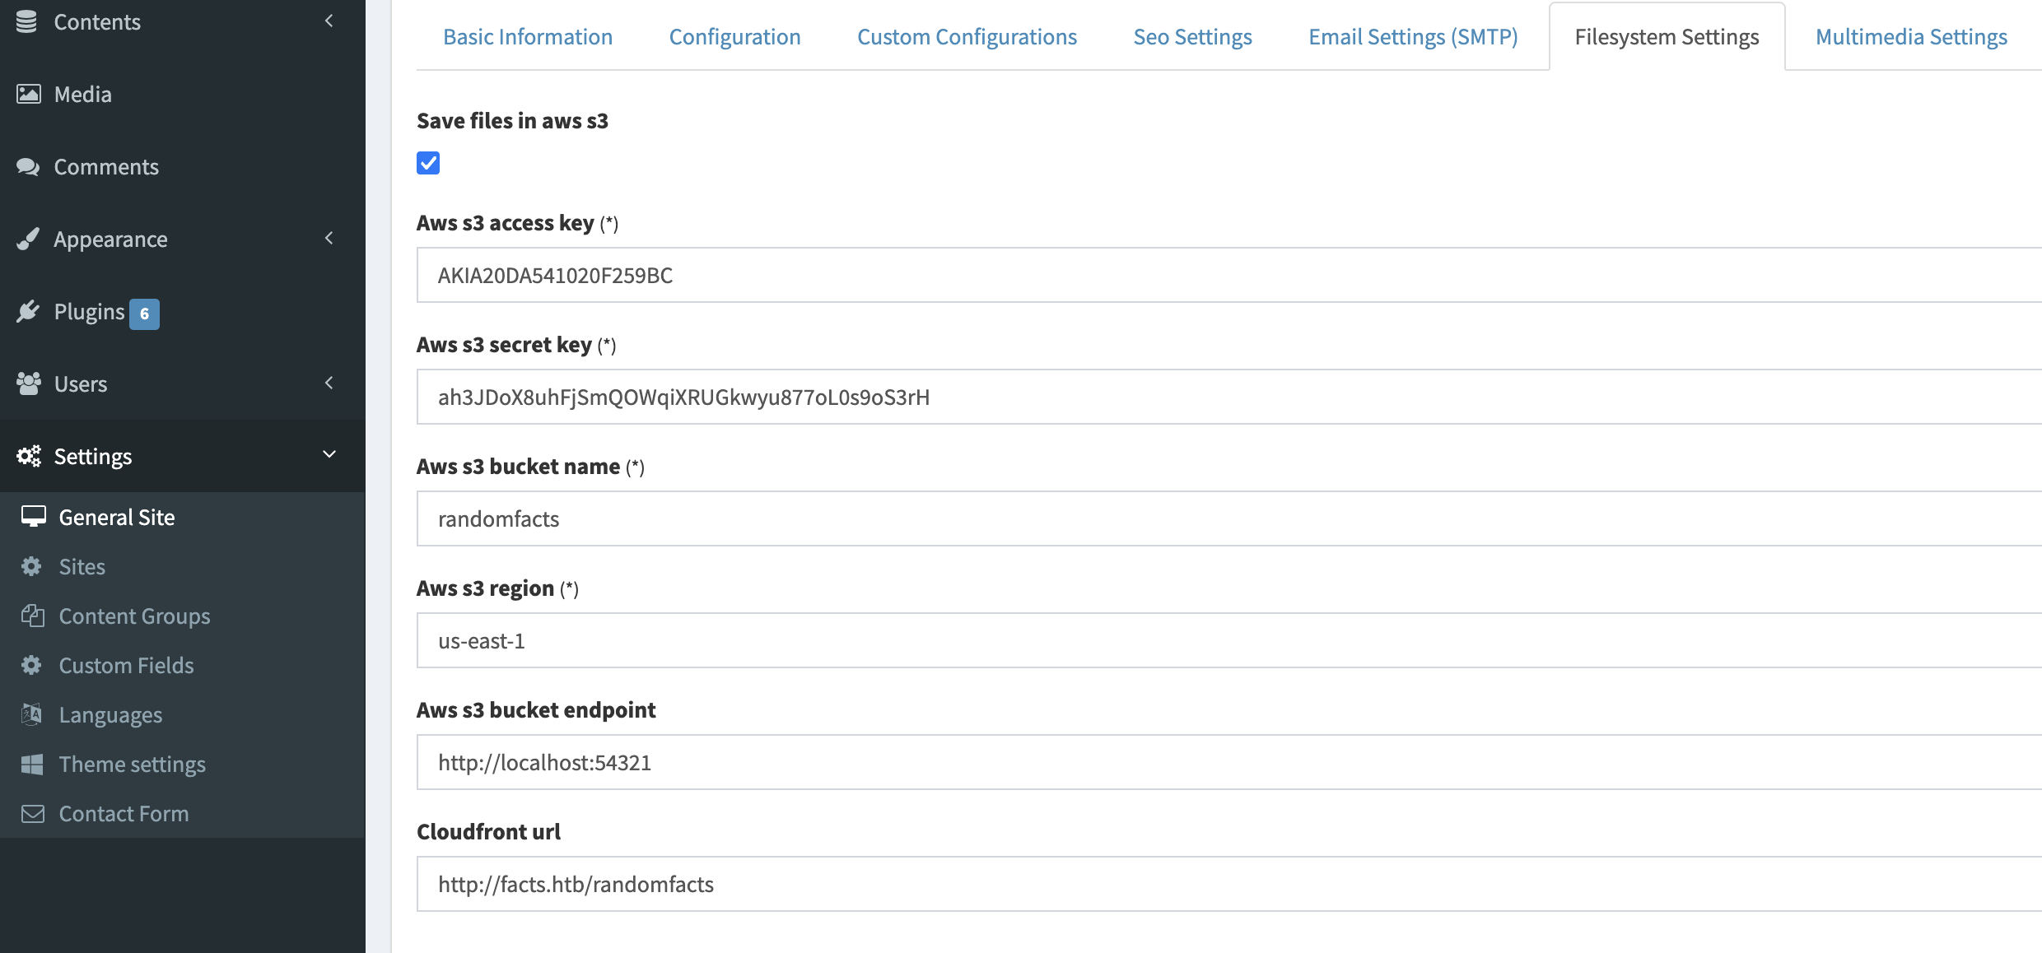Click the Theme settings grid icon
This screenshot has width=2042, height=953.
[32, 764]
